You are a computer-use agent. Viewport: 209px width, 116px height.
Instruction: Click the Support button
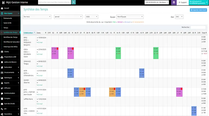pyautogui.click(x=183, y=2)
